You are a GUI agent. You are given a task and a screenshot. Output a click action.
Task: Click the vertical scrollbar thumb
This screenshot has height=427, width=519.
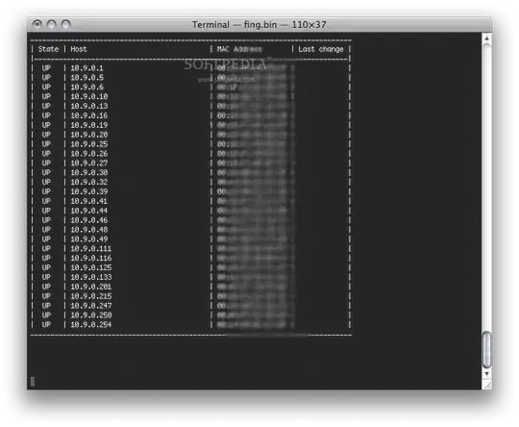point(486,349)
